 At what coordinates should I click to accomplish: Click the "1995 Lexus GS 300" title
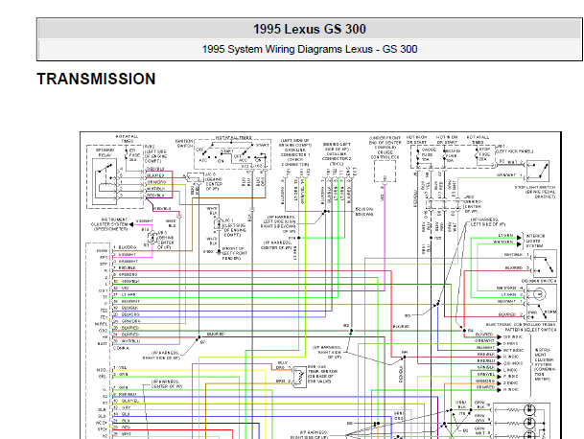click(310, 29)
